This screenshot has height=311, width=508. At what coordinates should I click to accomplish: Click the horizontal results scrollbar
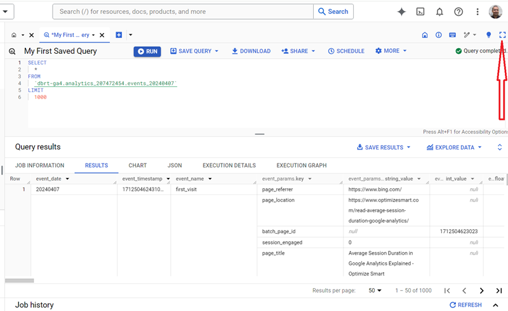(x=20, y=281)
